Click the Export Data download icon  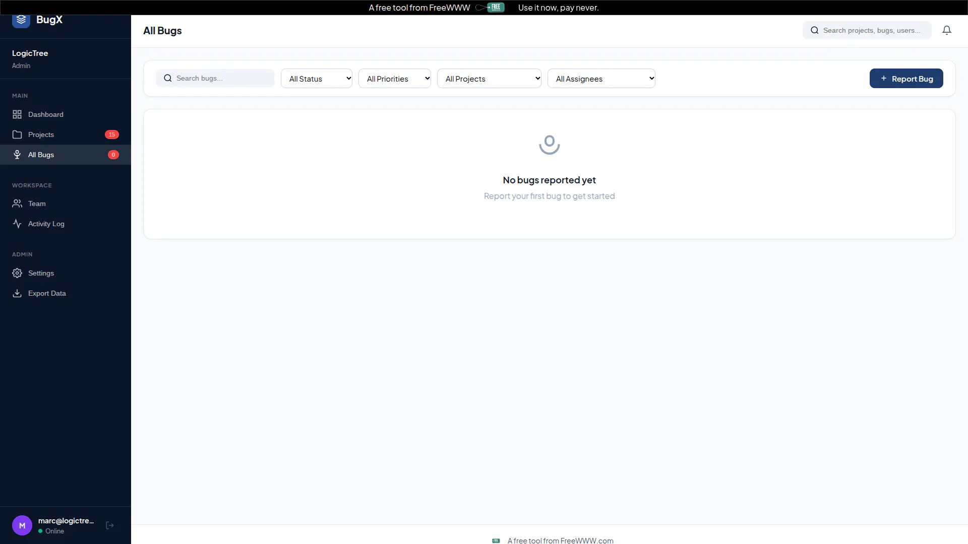click(17, 293)
